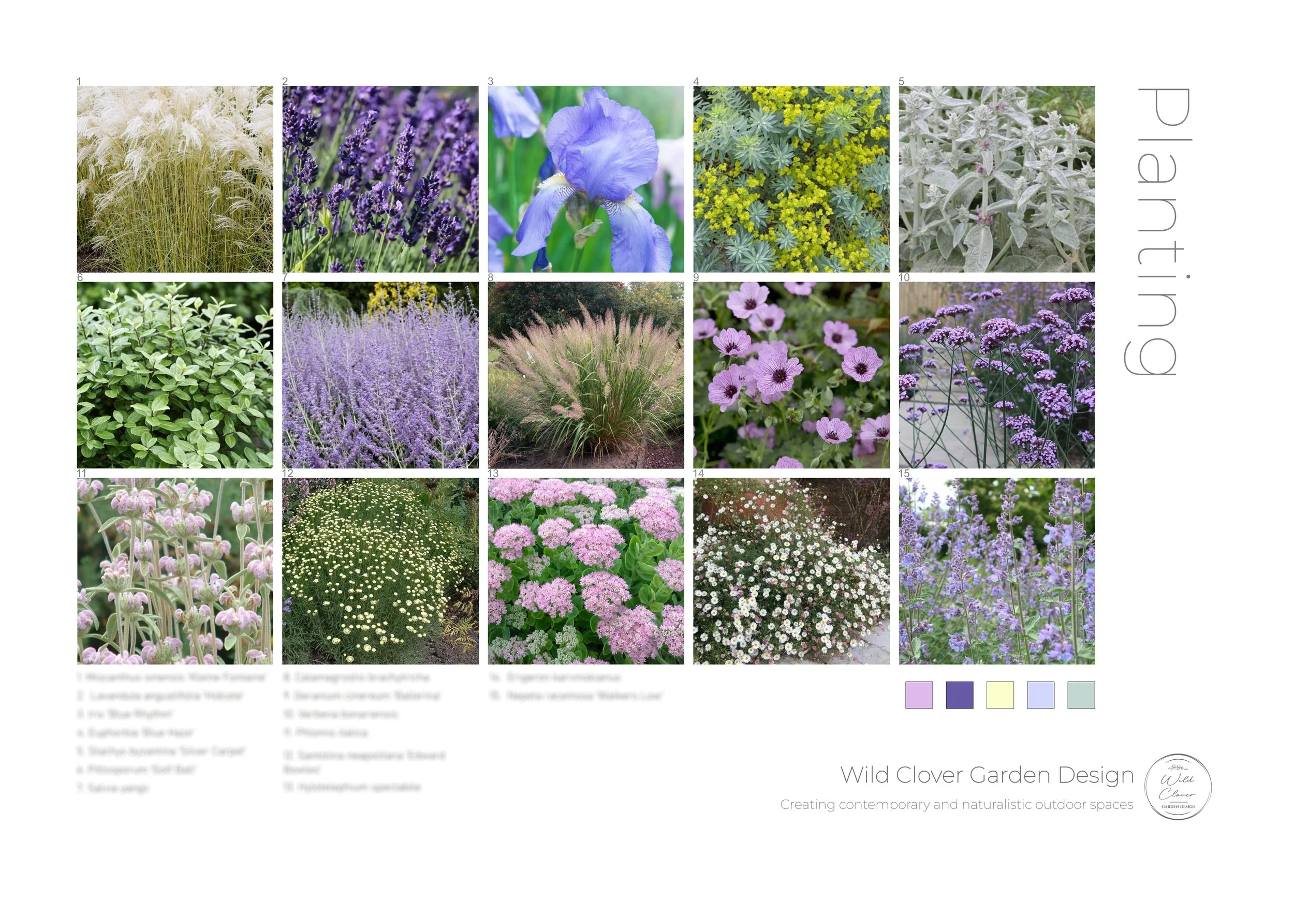Select the dark purple color swatch

[x=959, y=695]
